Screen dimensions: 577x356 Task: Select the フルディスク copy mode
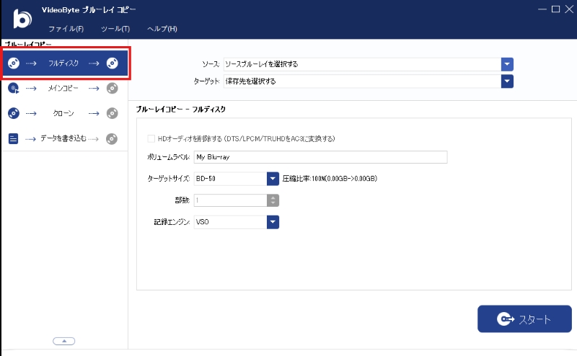tap(66, 63)
